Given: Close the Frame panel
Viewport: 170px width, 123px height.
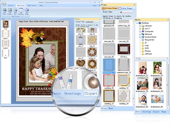Looking at the screenshot, I should pos(135,5).
